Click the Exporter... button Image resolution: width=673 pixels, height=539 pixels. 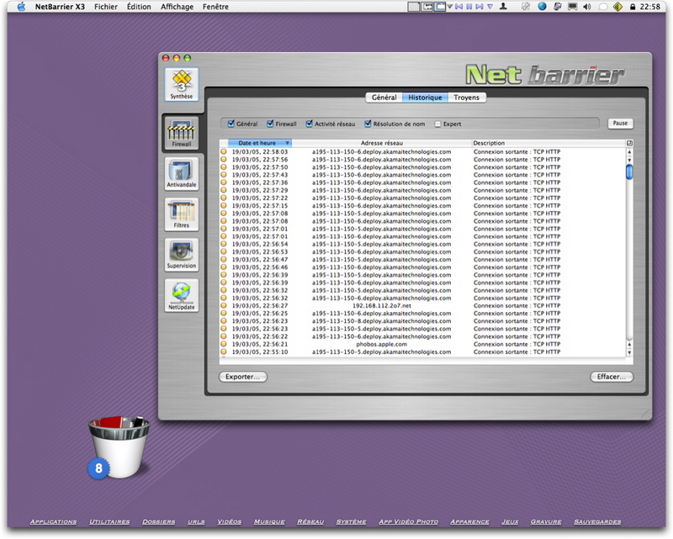tap(243, 377)
